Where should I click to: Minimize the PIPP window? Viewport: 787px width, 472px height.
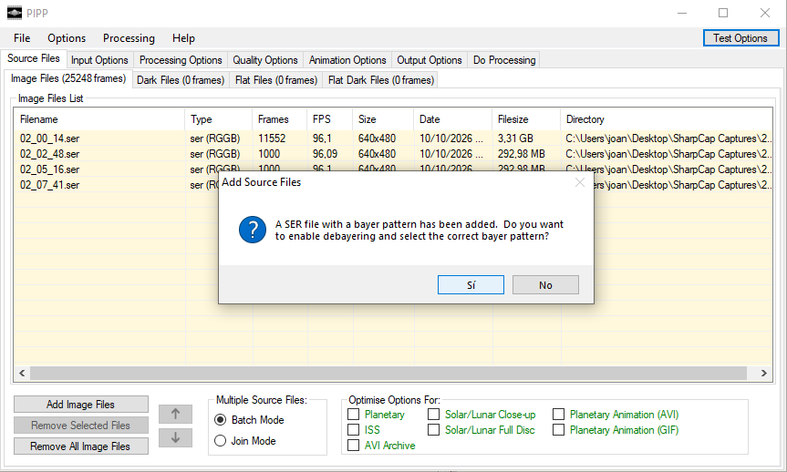click(681, 13)
